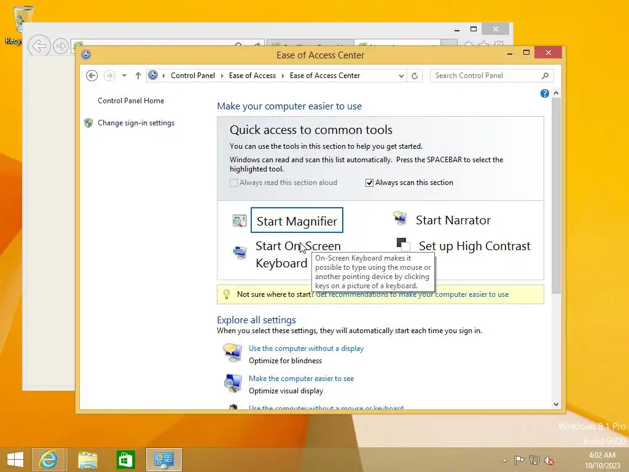Open the Windows Start button

tap(15, 460)
